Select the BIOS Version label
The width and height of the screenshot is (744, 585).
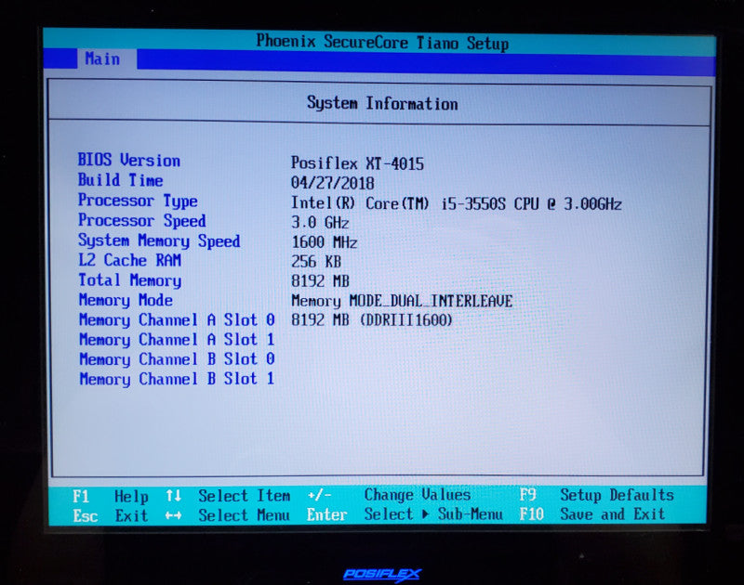(x=129, y=160)
